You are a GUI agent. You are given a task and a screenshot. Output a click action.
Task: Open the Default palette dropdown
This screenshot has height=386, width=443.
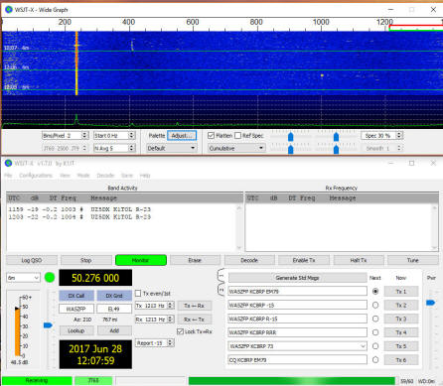tap(171, 148)
